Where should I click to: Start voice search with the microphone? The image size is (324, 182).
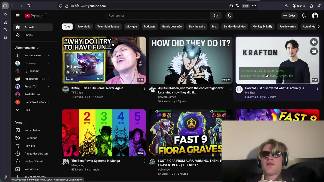(229, 16)
